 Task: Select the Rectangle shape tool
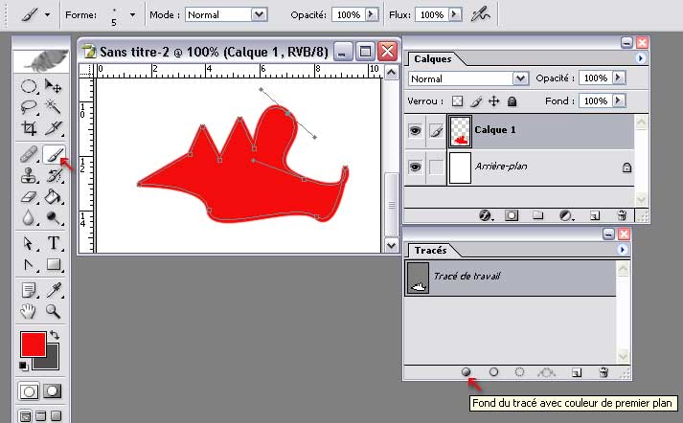(53, 264)
